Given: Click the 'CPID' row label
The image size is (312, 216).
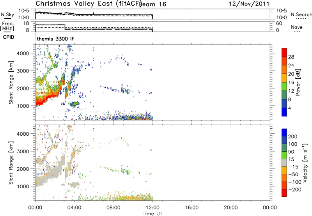Looking at the screenshot, I should pos(9,37).
